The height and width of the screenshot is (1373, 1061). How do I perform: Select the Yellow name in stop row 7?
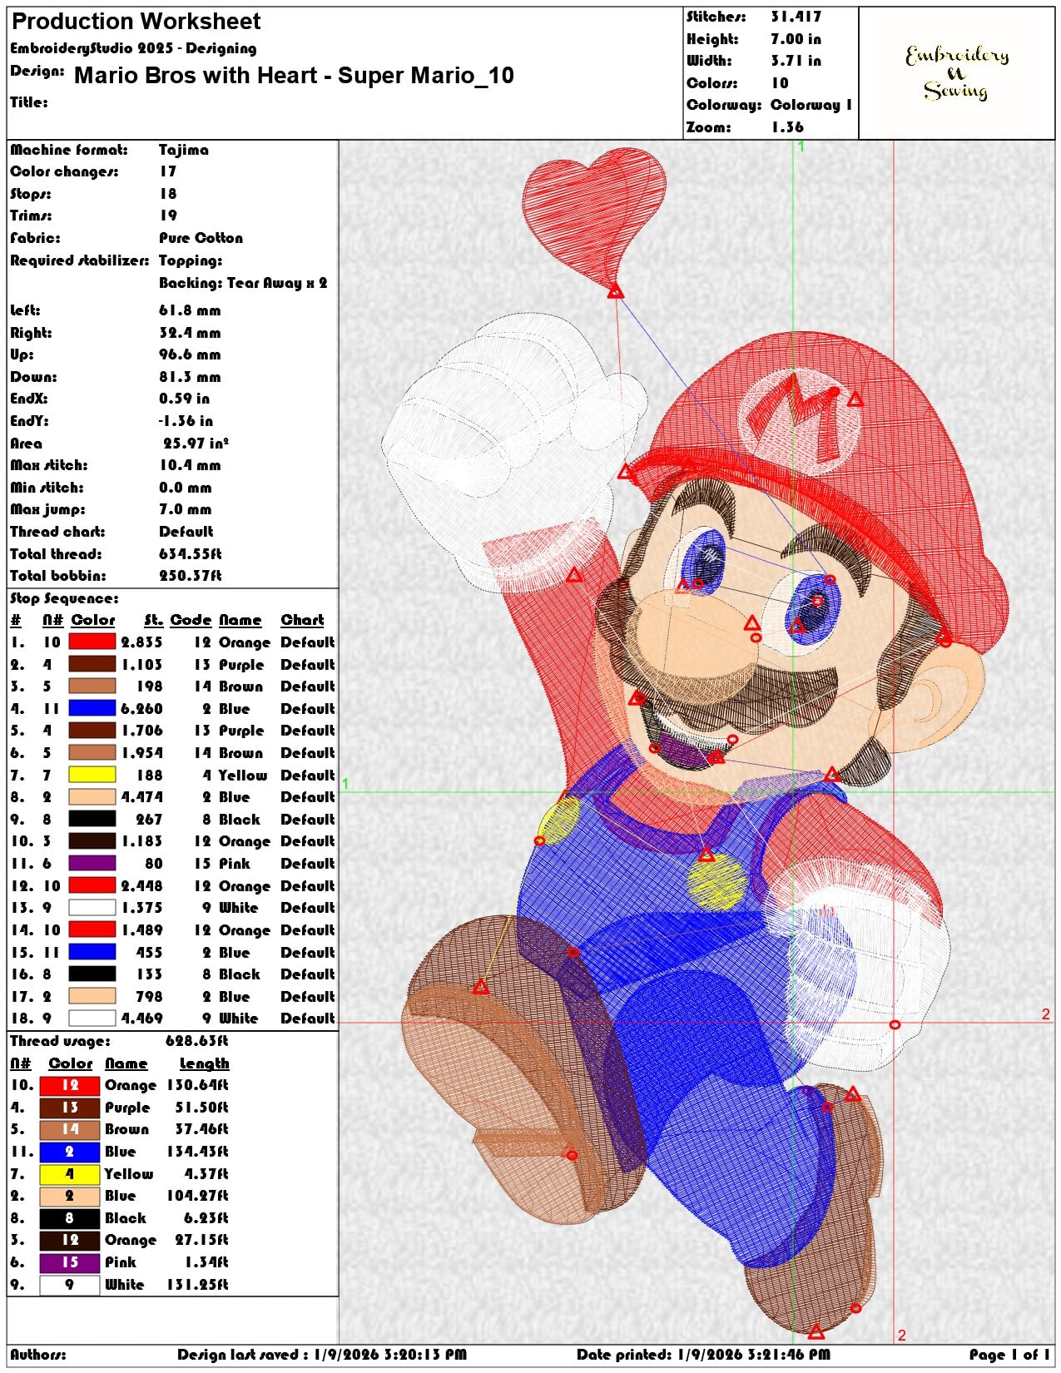(242, 776)
